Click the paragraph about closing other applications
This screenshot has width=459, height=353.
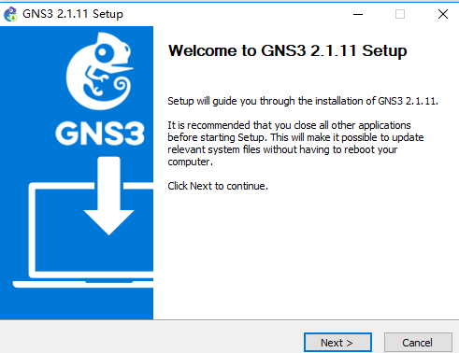[295, 144]
